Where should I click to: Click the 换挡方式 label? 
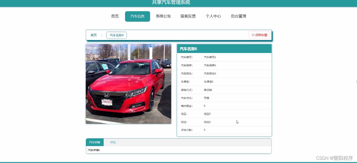point(187,90)
